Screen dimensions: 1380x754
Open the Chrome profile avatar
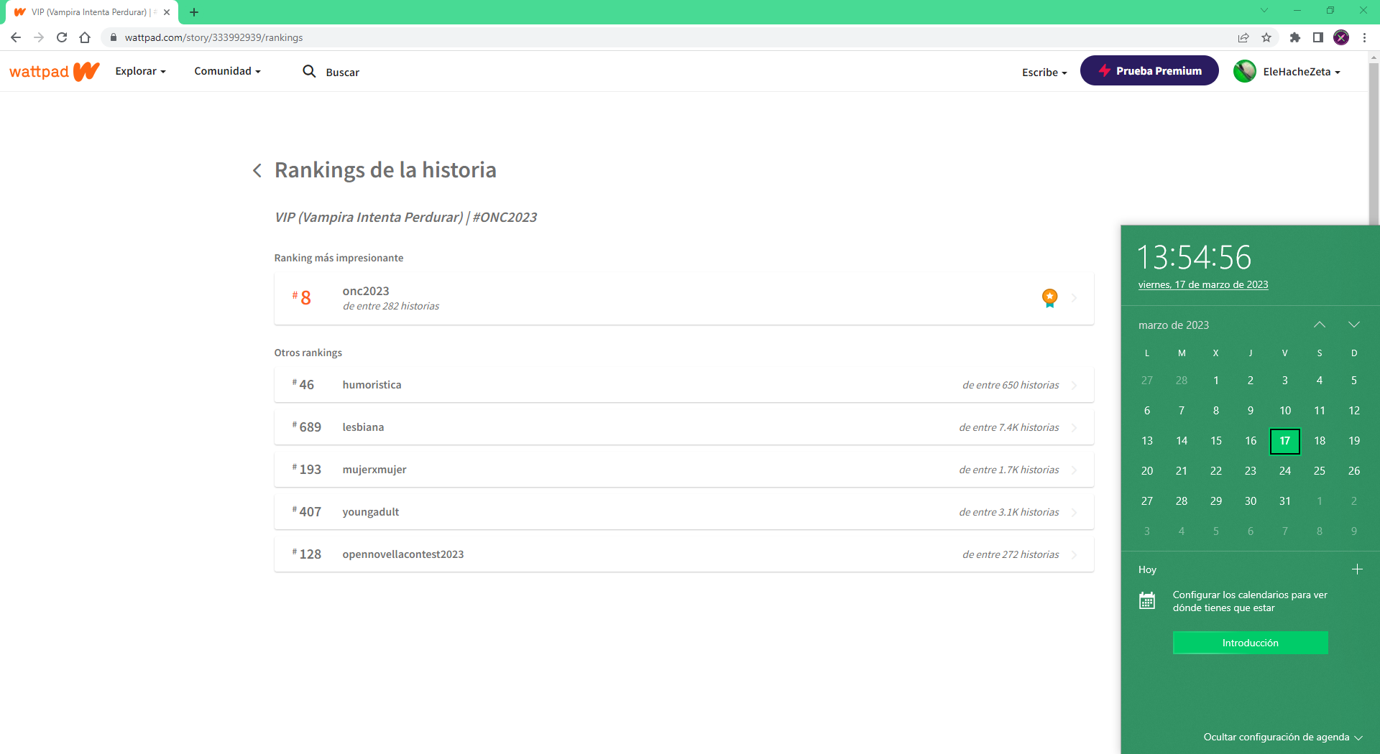1341,37
